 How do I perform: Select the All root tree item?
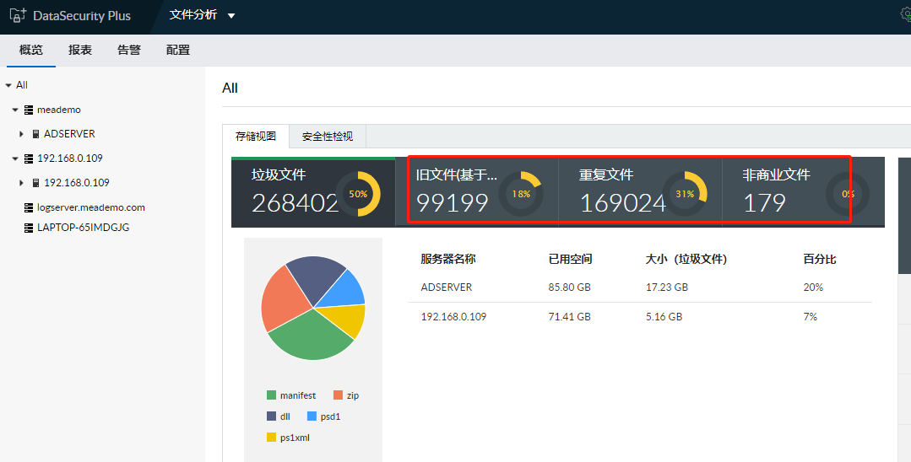(x=22, y=85)
